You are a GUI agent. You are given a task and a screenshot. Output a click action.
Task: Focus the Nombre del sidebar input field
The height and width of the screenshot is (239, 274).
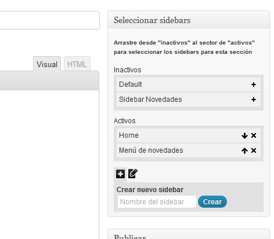coord(157,202)
